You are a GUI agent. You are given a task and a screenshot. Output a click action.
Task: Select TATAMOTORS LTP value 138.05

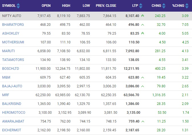click(x=134, y=60)
